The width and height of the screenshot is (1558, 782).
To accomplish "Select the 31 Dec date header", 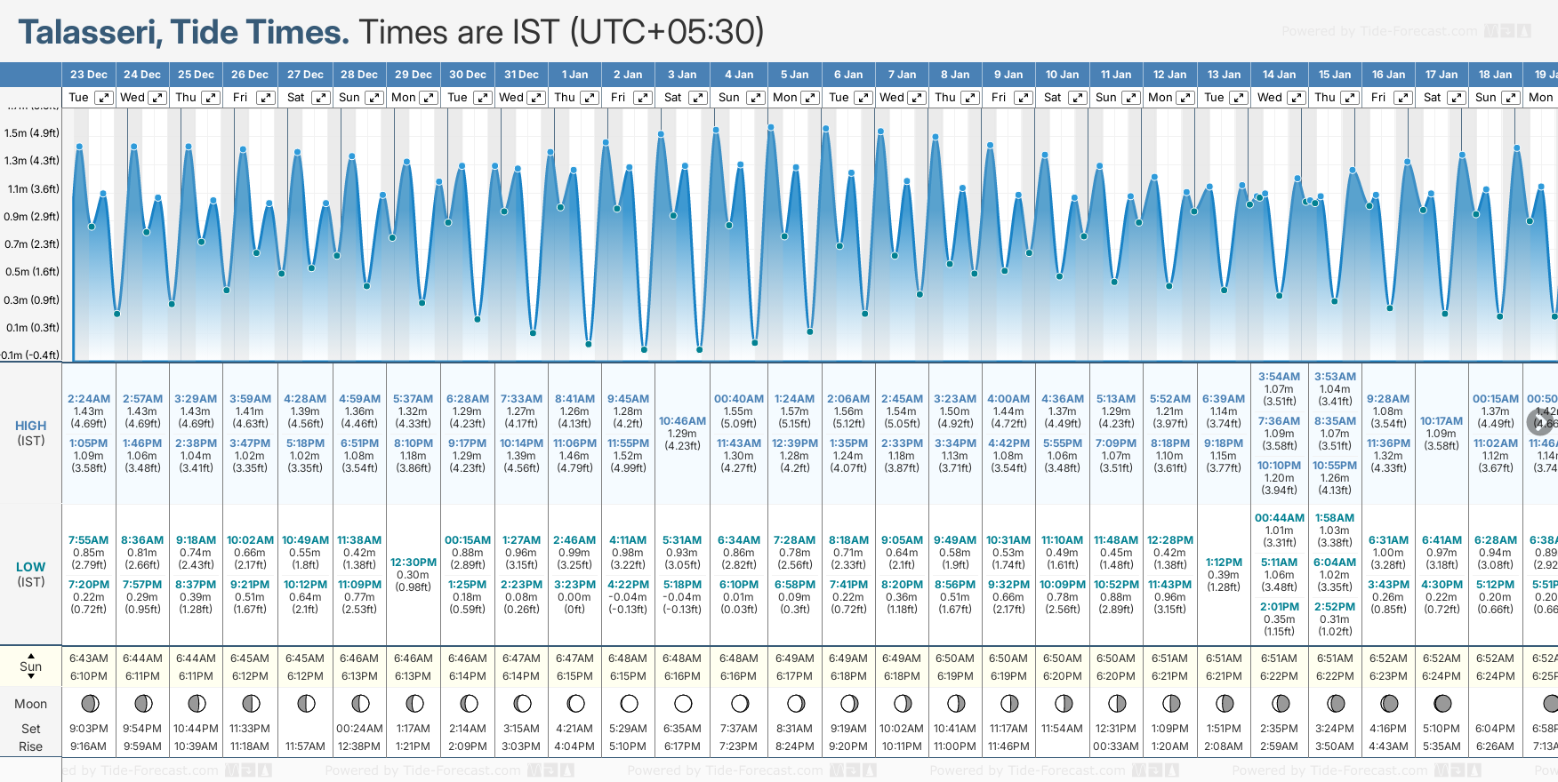I will coord(521,75).
